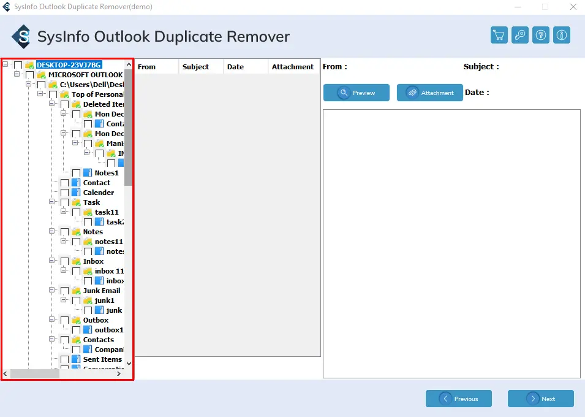Enable the Inbox checkbox

point(64,262)
